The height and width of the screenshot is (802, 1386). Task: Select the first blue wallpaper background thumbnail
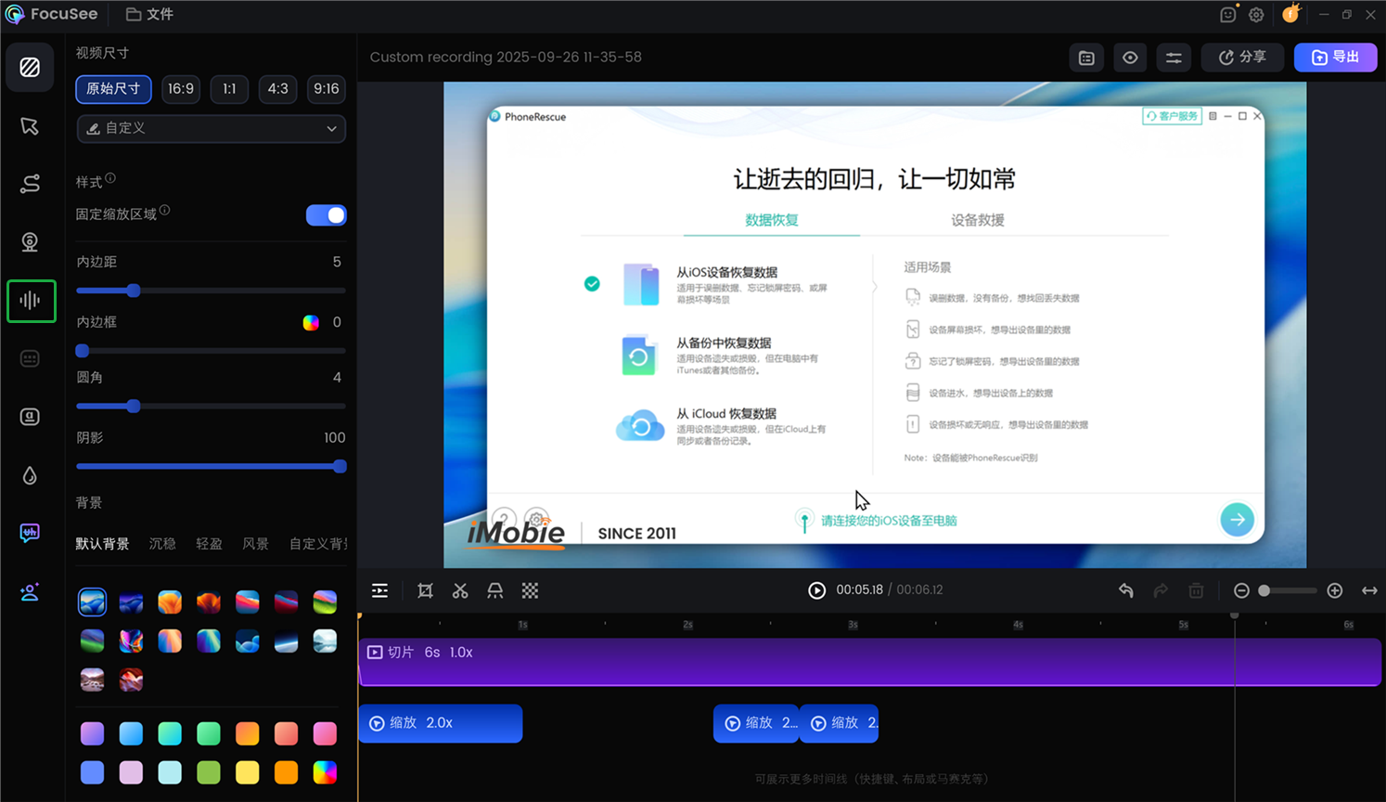point(92,602)
